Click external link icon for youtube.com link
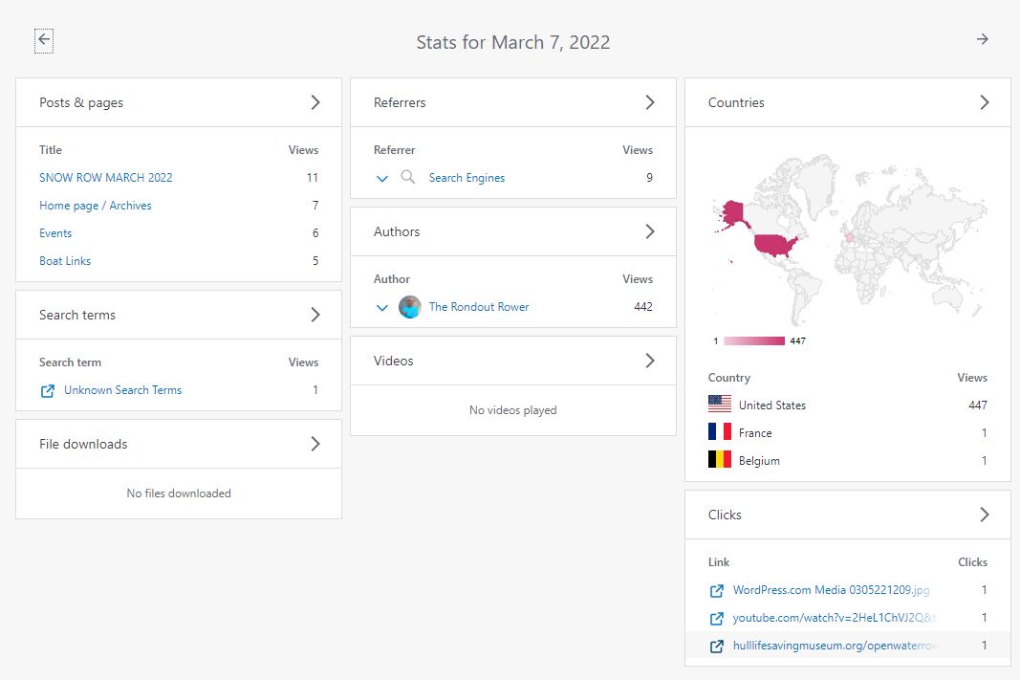The width and height of the screenshot is (1020, 680). click(x=717, y=618)
